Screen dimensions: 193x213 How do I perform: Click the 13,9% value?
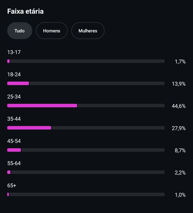tap(179, 84)
